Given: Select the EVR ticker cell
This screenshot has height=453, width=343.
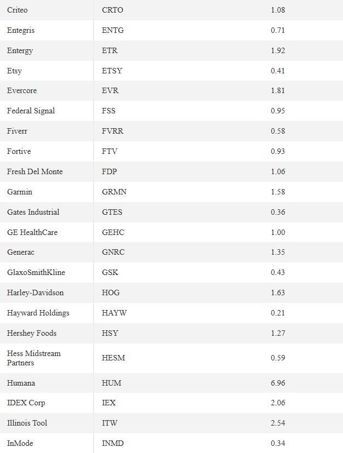Looking at the screenshot, I should pos(110,90).
